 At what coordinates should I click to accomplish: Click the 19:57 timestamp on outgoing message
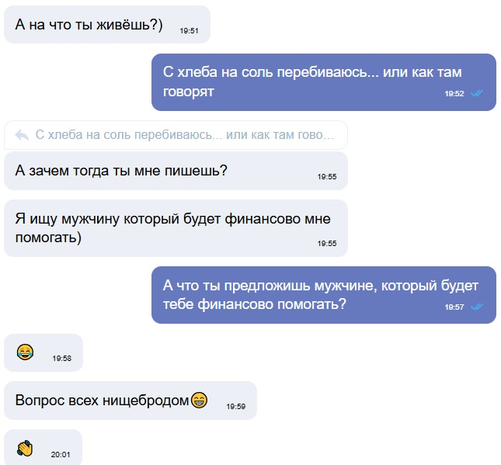coord(454,307)
